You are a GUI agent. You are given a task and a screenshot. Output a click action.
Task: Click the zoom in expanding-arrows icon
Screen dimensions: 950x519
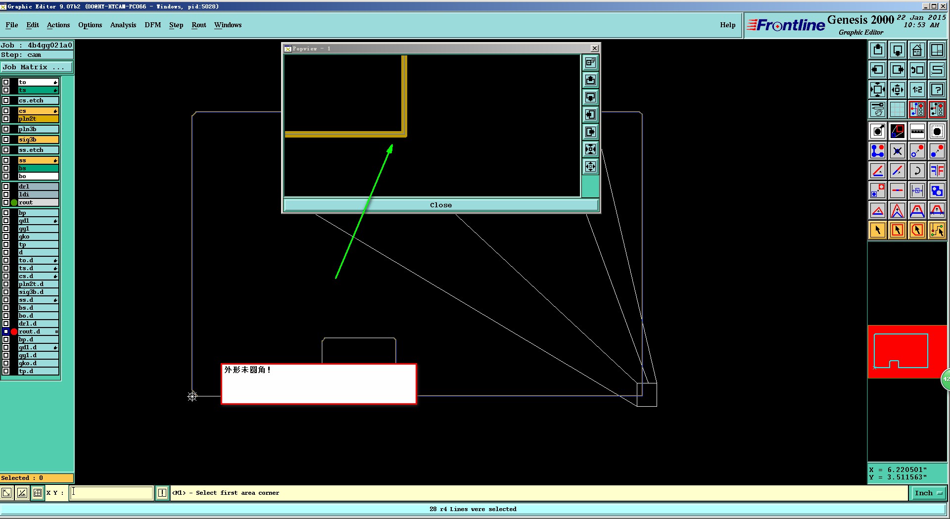[x=878, y=90]
